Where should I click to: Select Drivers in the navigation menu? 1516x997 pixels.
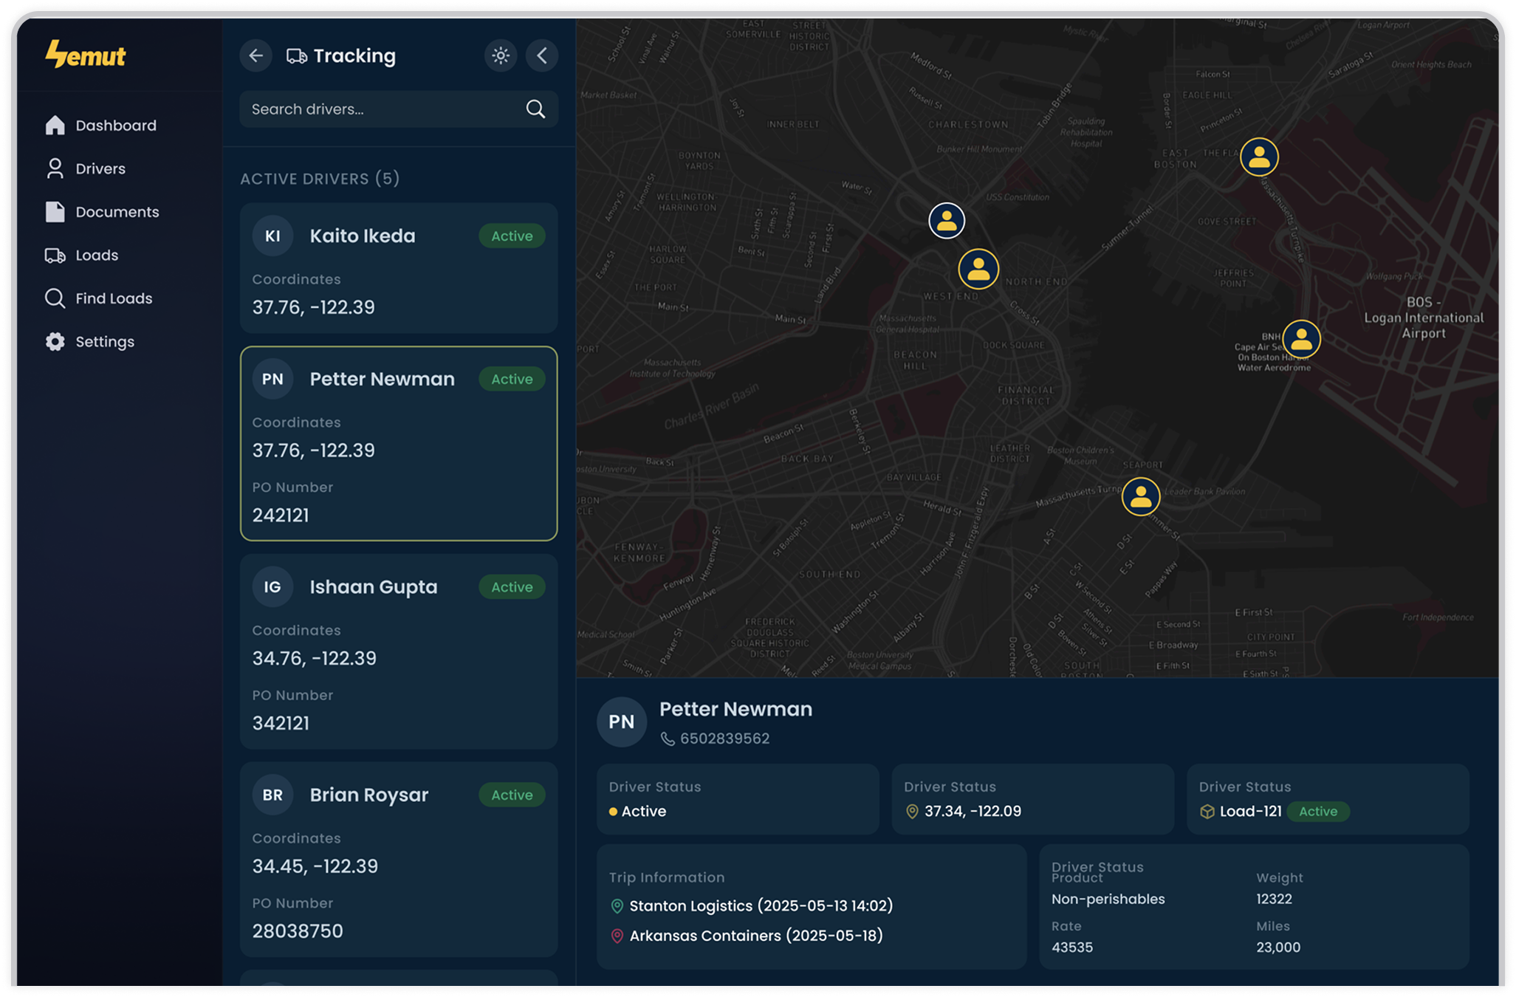pyautogui.click(x=100, y=168)
